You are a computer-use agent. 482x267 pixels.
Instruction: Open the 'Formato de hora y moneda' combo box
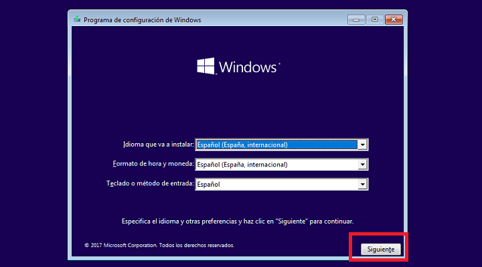[282, 165]
